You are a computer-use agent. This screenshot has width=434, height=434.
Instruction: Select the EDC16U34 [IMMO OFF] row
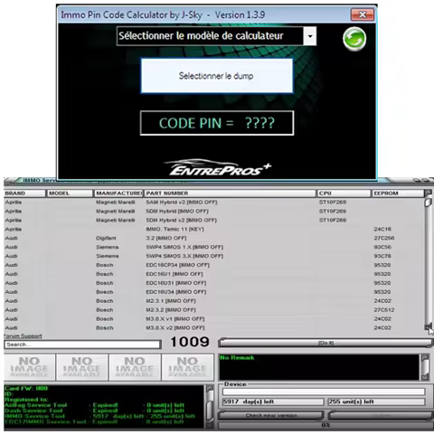click(x=214, y=292)
